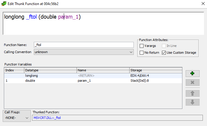Click the Name column header
Image resolution: width=207 pixels, height=126 pixels.
103,70
